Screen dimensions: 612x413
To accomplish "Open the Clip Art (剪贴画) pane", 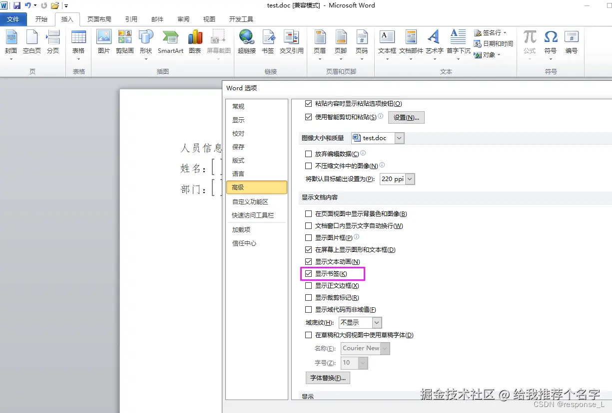I will pyautogui.click(x=125, y=43).
